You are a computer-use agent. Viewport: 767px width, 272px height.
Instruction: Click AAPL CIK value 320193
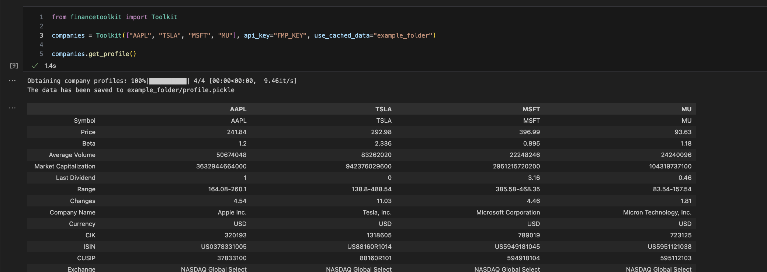point(236,235)
